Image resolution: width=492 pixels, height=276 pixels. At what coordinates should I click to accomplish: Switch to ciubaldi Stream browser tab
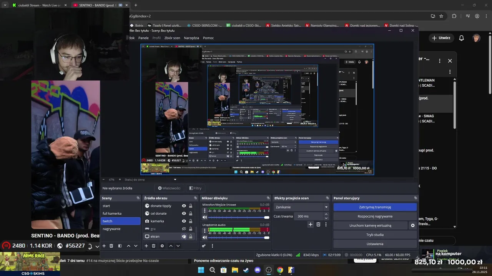click(38, 5)
